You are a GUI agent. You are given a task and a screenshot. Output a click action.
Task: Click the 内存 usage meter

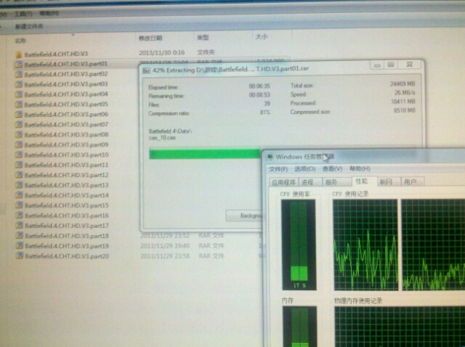coord(300,326)
